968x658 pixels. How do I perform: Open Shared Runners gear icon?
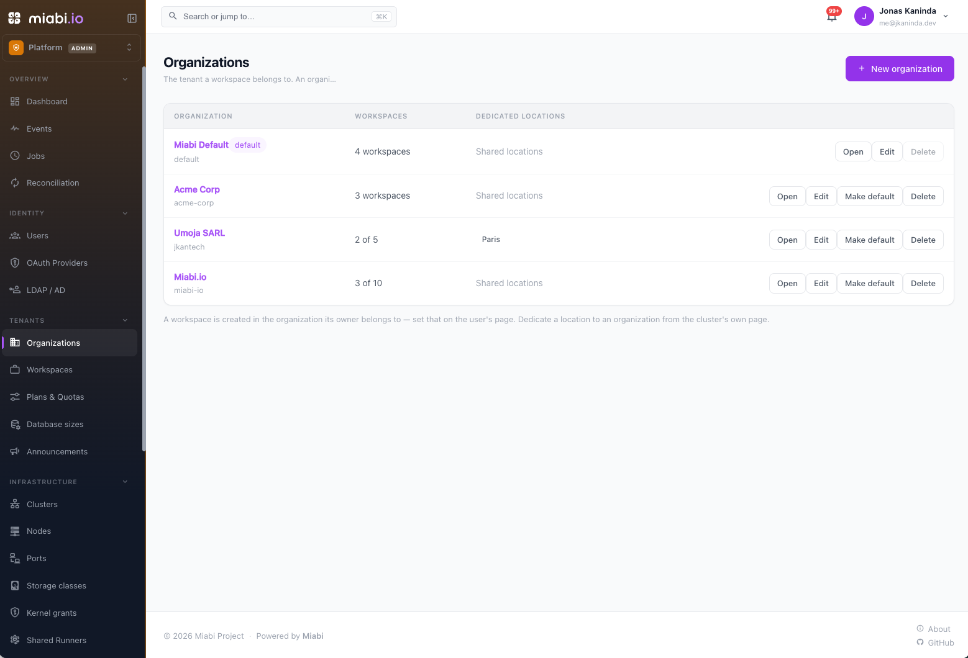(x=15, y=640)
